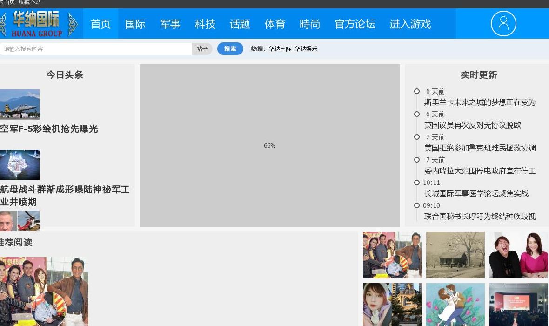Click 进入游戏 in navigation

(410, 24)
